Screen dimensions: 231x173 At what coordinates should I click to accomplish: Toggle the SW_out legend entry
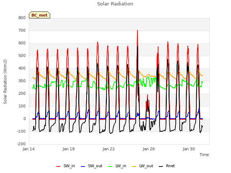point(91,166)
